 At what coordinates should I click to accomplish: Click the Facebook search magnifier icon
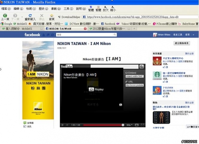click(x=115, y=35)
